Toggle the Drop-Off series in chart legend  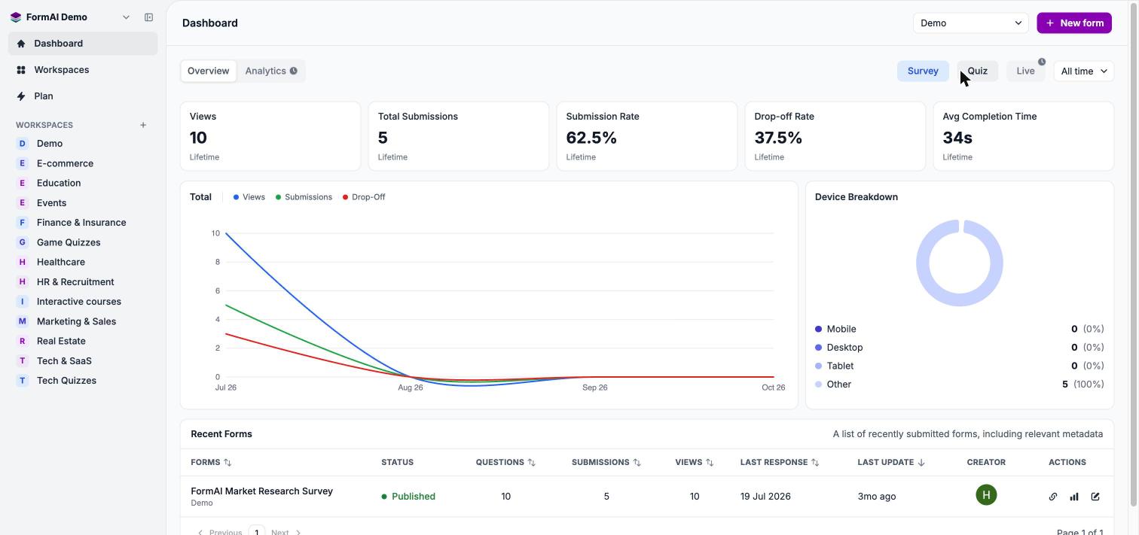click(364, 197)
